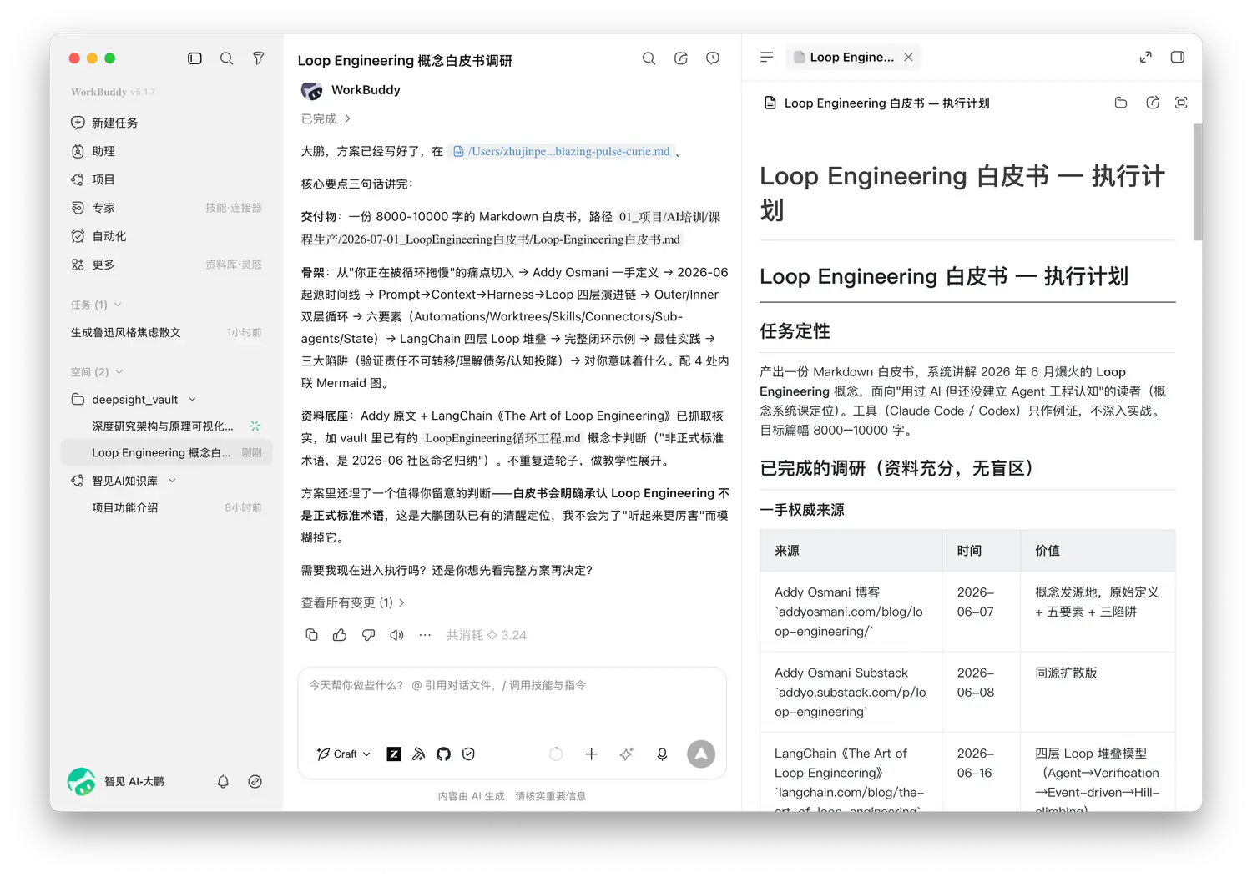The width and height of the screenshot is (1252, 877).
Task: Open 查看所有变更 (1)
Action: click(x=352, y=602)
